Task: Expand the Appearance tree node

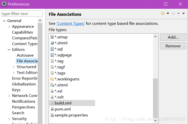Action: [9, 27]
